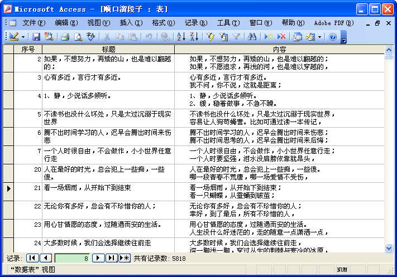Open the Adobe PDF(B) menu
This screenshot has height=277, width=397.
334,23
